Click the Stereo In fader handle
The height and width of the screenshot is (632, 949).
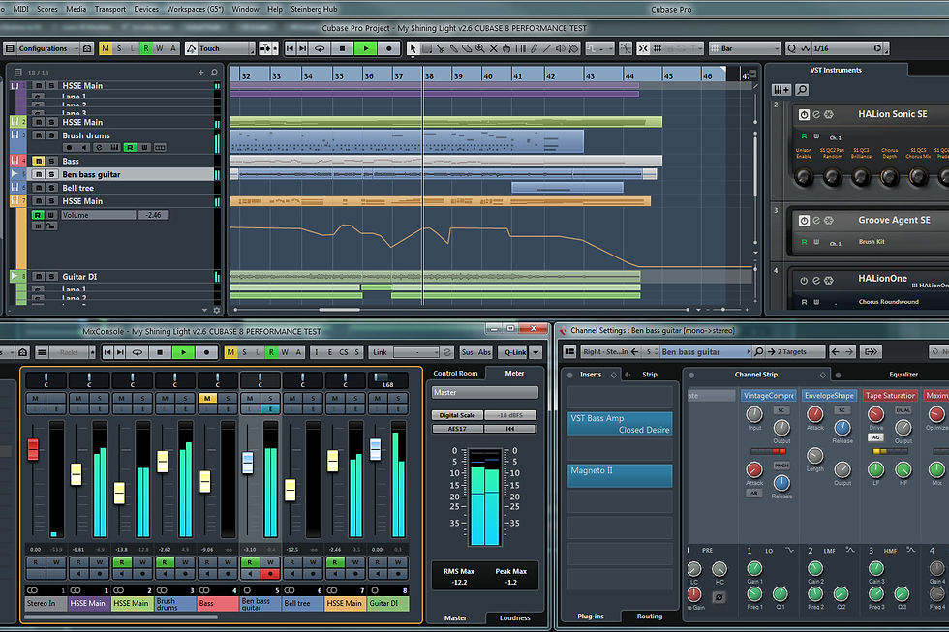point(33,449)
